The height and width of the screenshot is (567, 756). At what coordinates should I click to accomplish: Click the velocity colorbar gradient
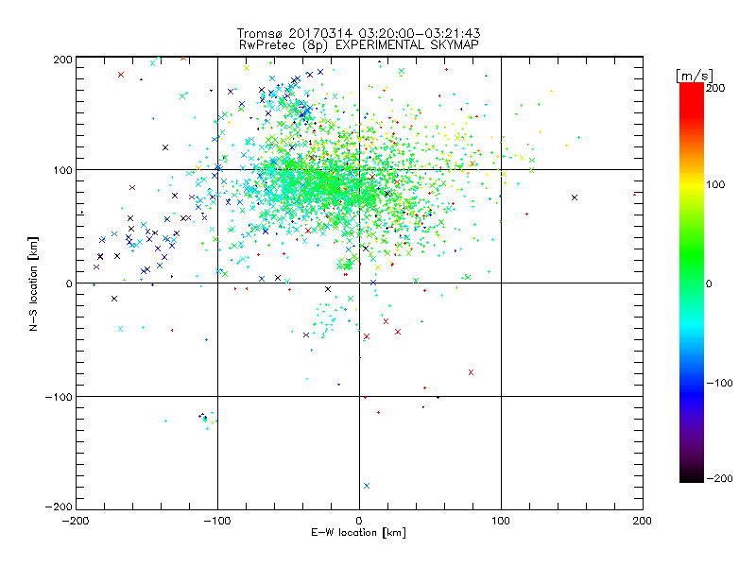pos(692,282)
